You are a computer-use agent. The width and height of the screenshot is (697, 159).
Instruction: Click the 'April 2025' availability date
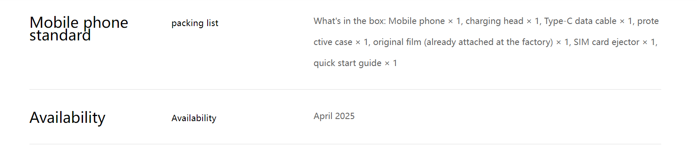coord(334,116)
